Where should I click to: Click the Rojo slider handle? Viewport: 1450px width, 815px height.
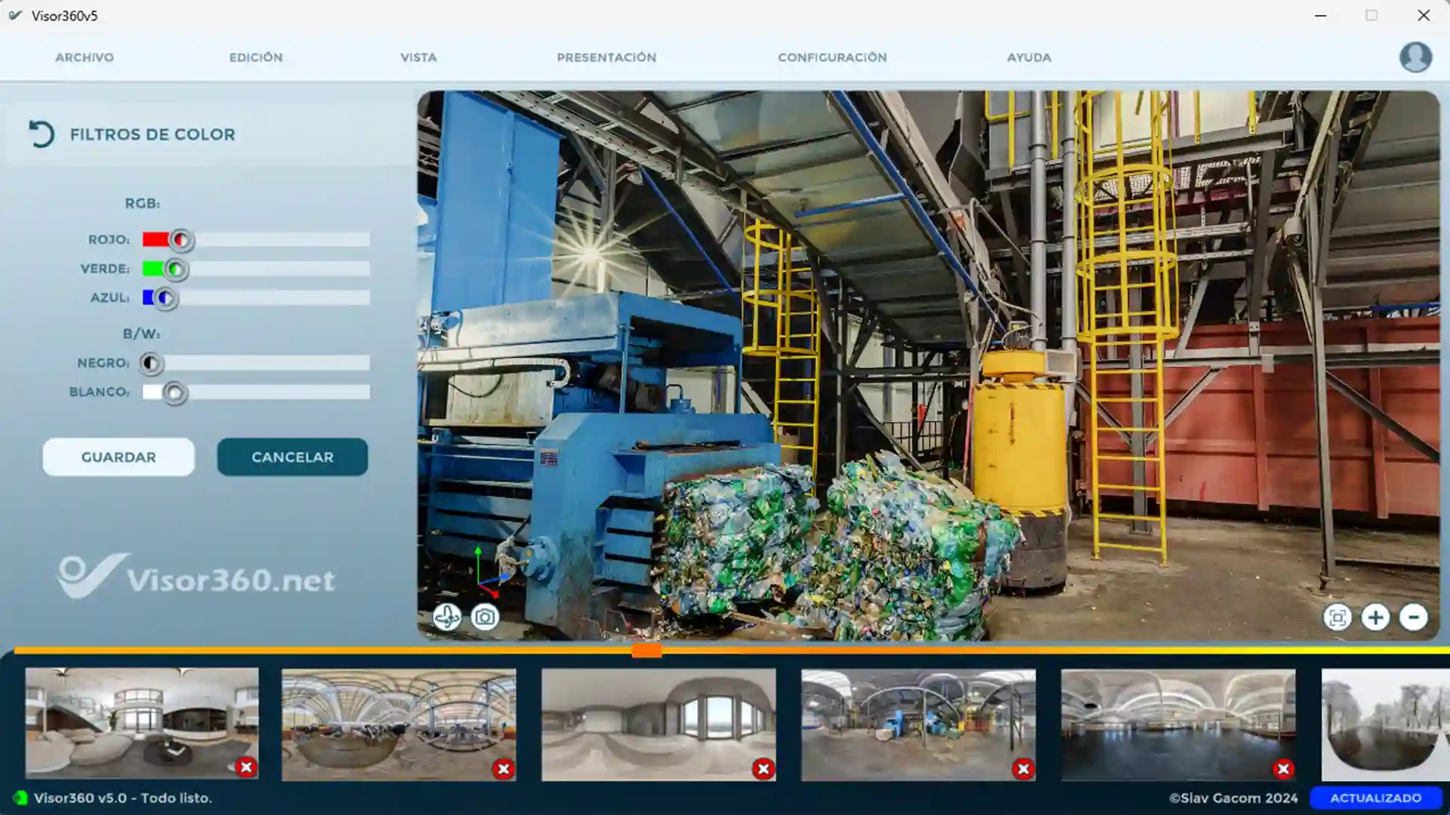pos(181,240)
